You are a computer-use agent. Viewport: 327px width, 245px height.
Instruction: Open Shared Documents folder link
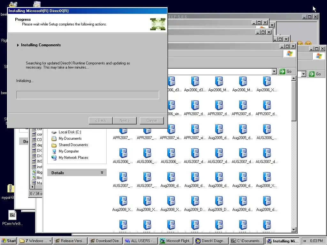(x=70, y=145)
